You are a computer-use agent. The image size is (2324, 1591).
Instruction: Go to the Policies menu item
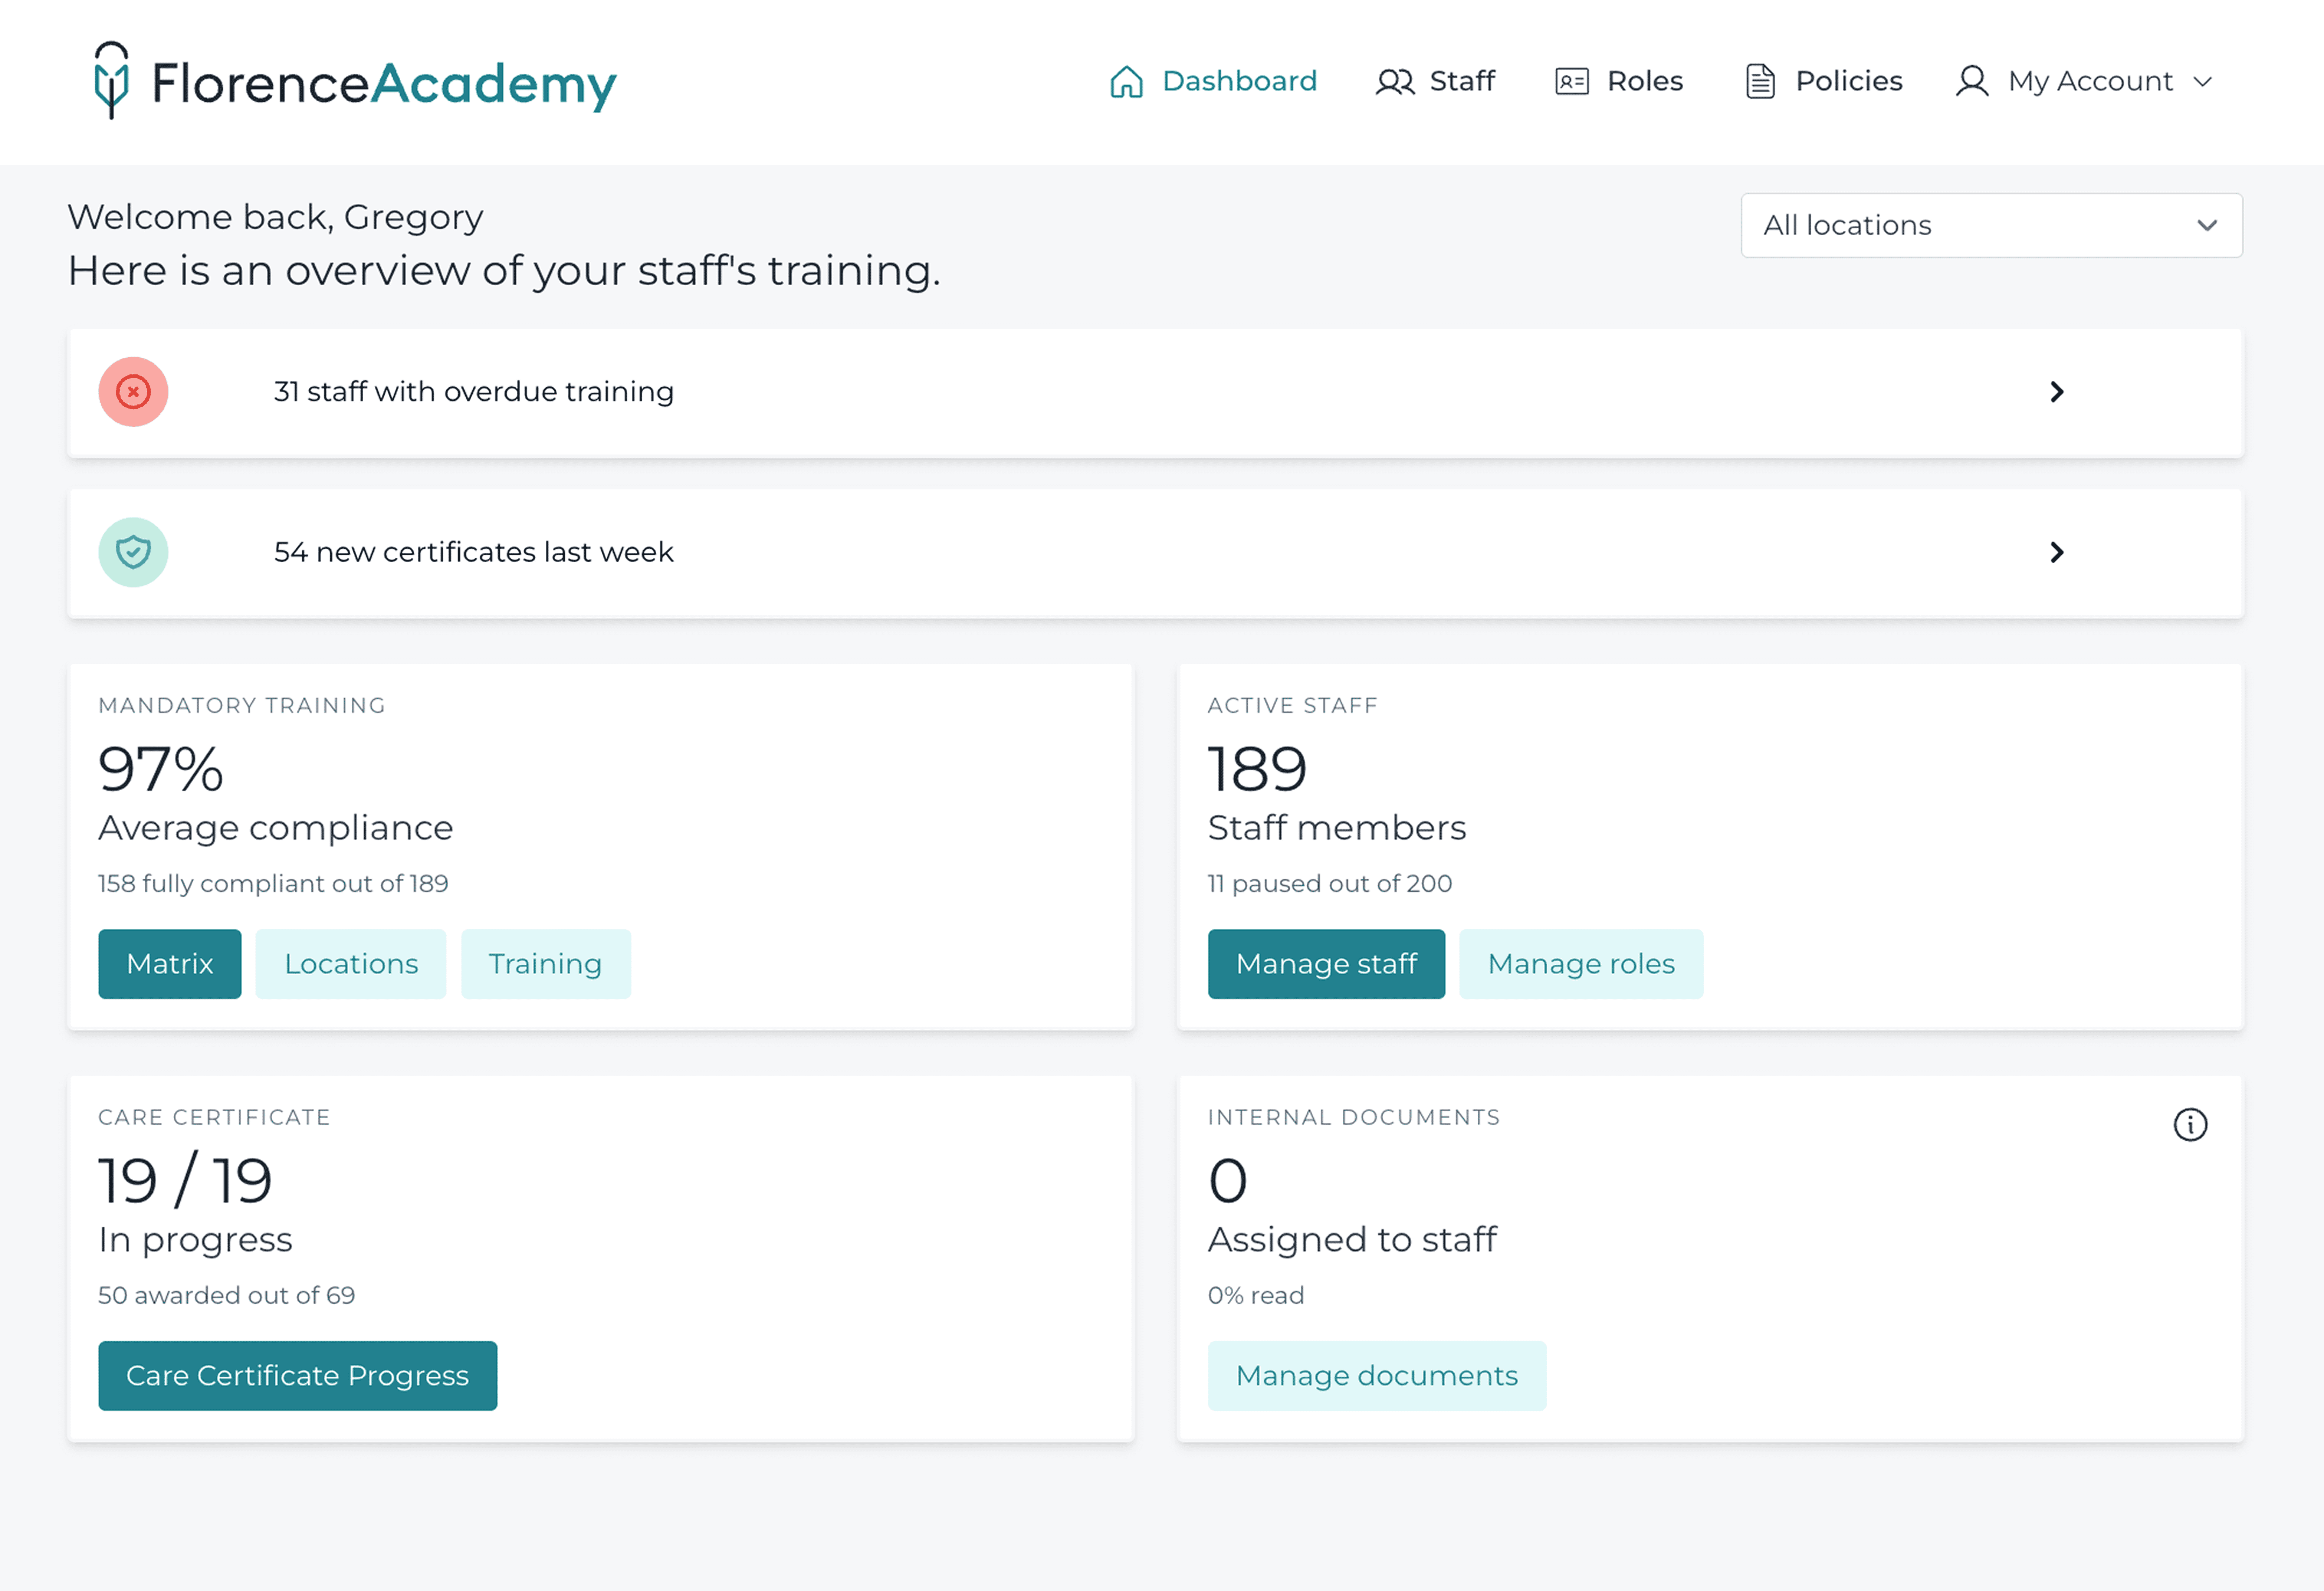(1848, 81)
